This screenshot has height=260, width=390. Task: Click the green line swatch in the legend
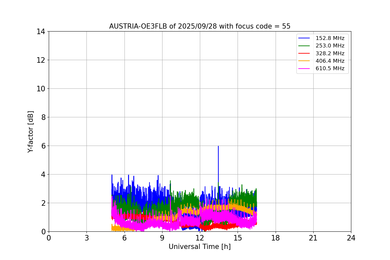point(304,46)
